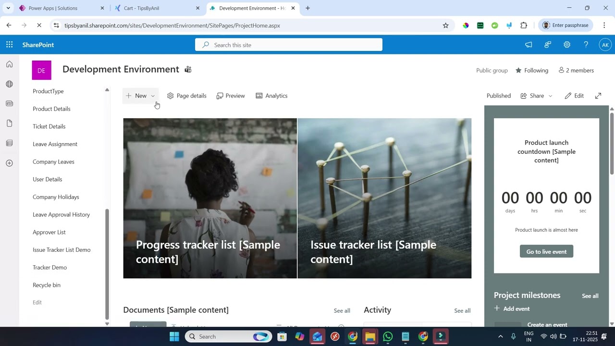Open Issue Tracker List Demo navigation link

[61, 250]
